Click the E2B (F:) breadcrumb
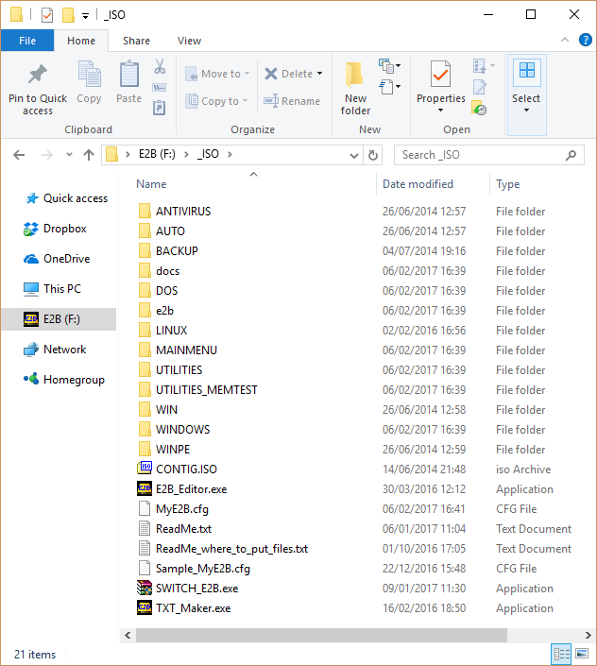Viewport: 597px width, 666px height. [x=157, y=154]
